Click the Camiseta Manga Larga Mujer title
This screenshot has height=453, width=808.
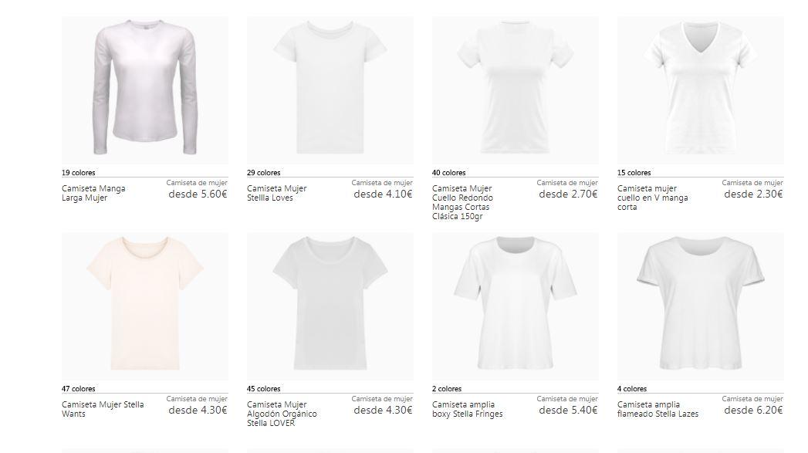[93, 193]
